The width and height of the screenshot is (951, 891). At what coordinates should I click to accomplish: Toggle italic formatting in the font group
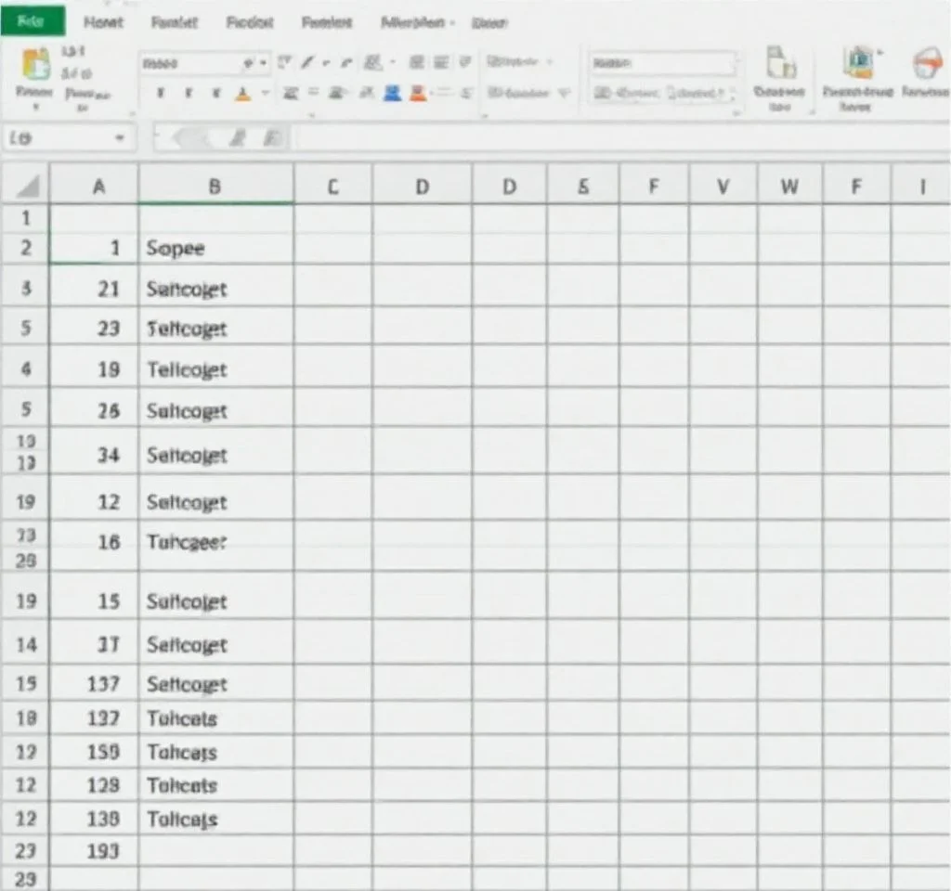189,94
